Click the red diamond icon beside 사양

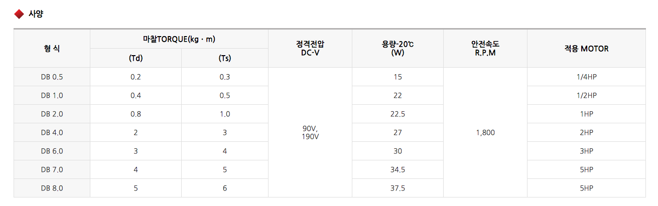point(19,14)
